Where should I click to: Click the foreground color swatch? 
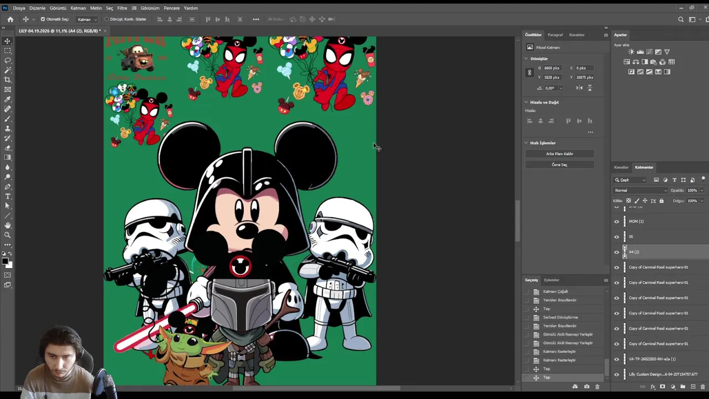(5, 261)
